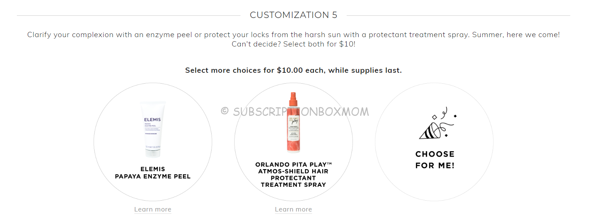Click the TREATMENT SPRAY text line
589x222 pixels.
(x=293, y=185)
